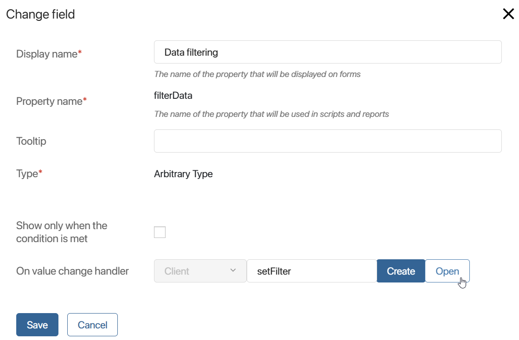Cancel editing the field
This screenshot has width=519, height=340.
pos(92,325)
